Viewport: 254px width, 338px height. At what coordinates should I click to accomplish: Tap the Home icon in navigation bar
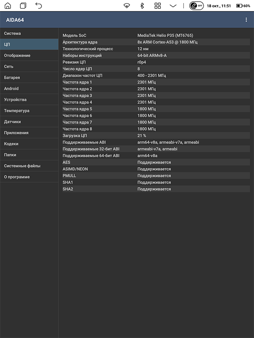pos(8,5)
